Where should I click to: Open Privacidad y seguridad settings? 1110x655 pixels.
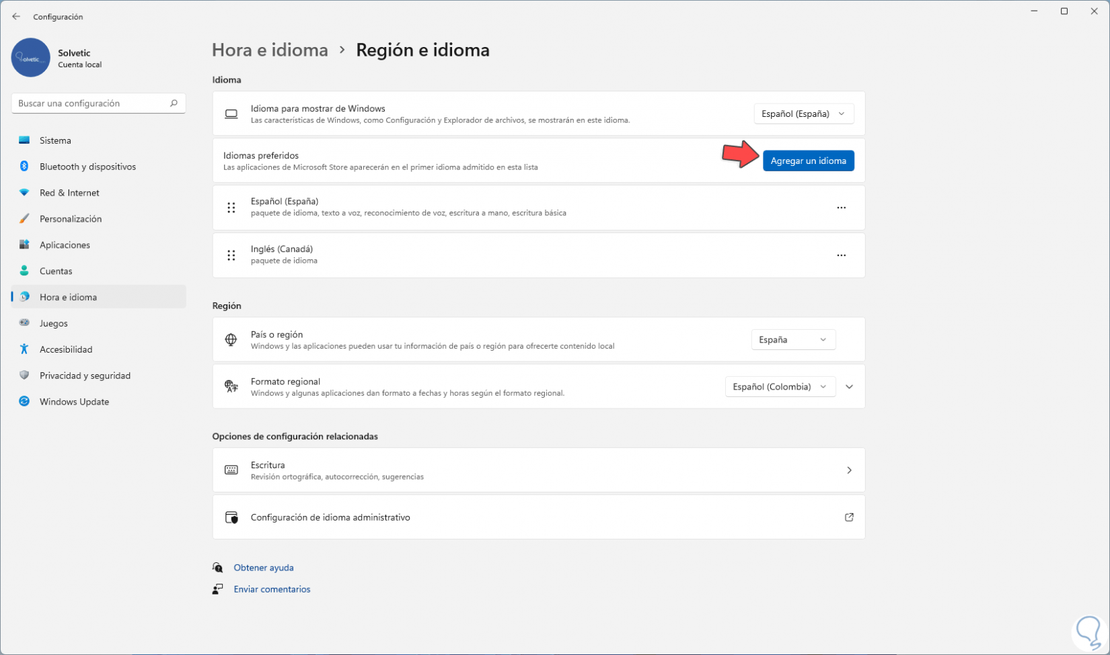click(x=85, y=376)
